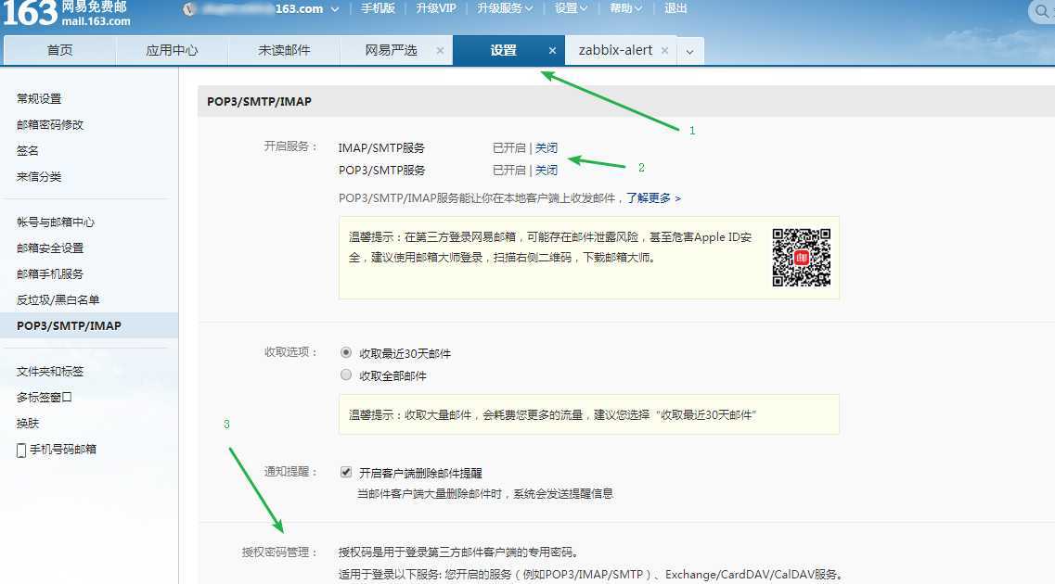This screenshot has width=1055, height=584.
Task: Click the QR code for 邮箱大师
Action: (801, 258)
